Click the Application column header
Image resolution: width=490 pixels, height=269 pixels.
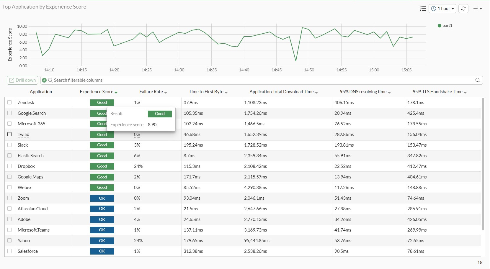click(x=41, y=92)
